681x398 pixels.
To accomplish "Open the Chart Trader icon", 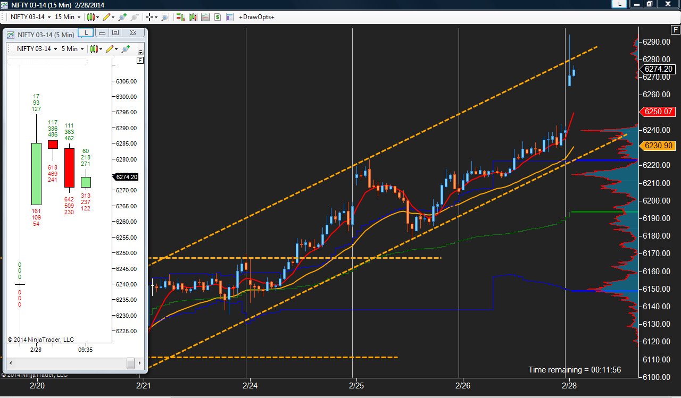I will tap(180, 17).
